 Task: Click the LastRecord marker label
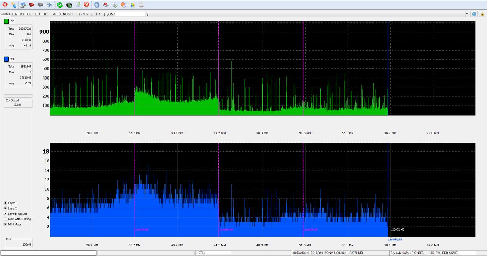coord(395,240)
